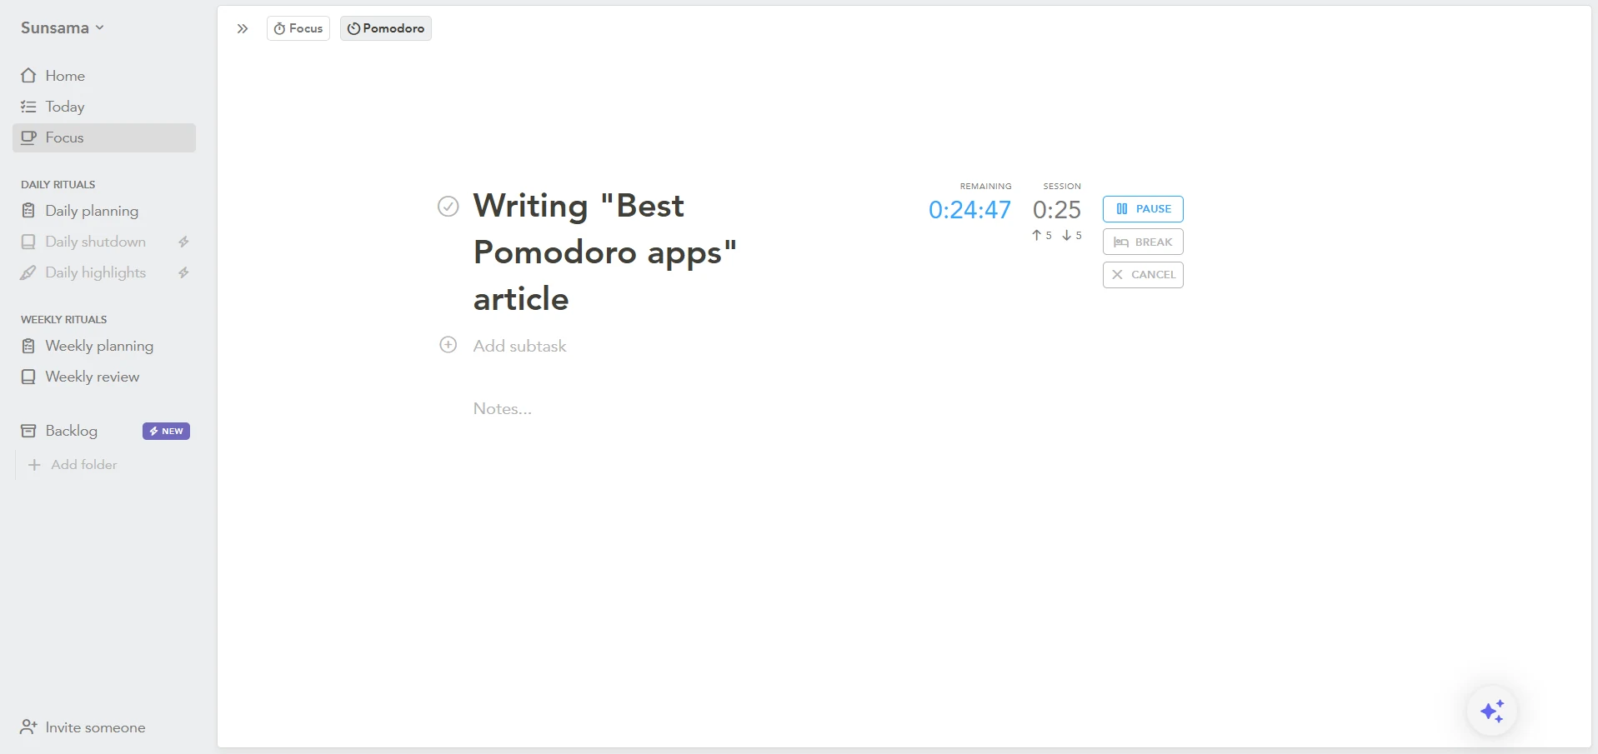This screenshot has width=1598, height=754.
Task: Click the Weekly planning clipboard icon
Action: pos(28,346)
